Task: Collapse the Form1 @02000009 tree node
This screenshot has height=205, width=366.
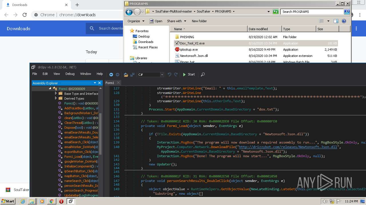Action: pos(50,89)
